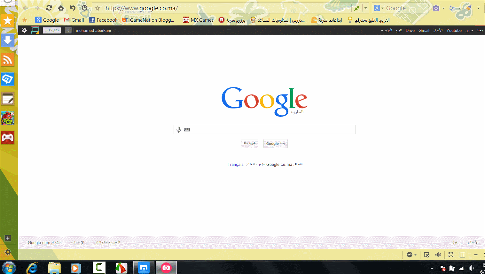
Task: Open the snapshot tool dropdown arrow
Action: (443, 8)
